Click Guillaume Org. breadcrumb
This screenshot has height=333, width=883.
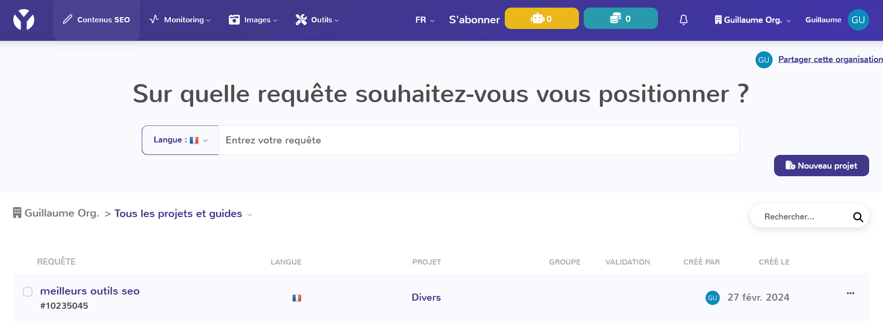(x=56, y=213)
